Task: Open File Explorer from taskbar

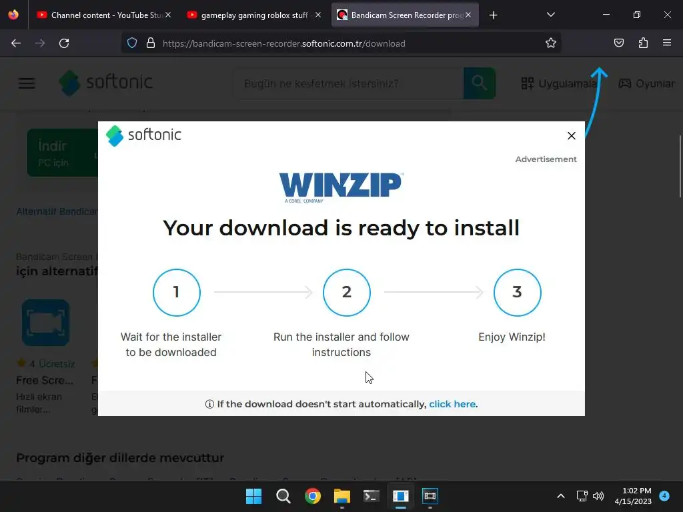Action: click(x=342, y=496)
